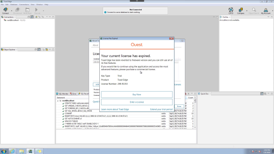Toggle first Quick Doc panel view icon

tap(262, 94)
